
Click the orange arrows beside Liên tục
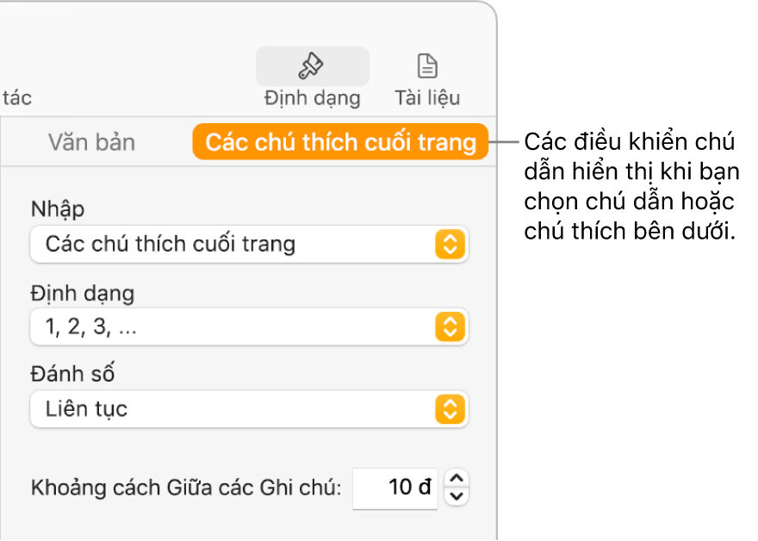tap(450, 409)
